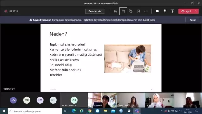Select the ZD Zilan Delen tile
Viewport: 202px width, 114px height.
(74, 100)
